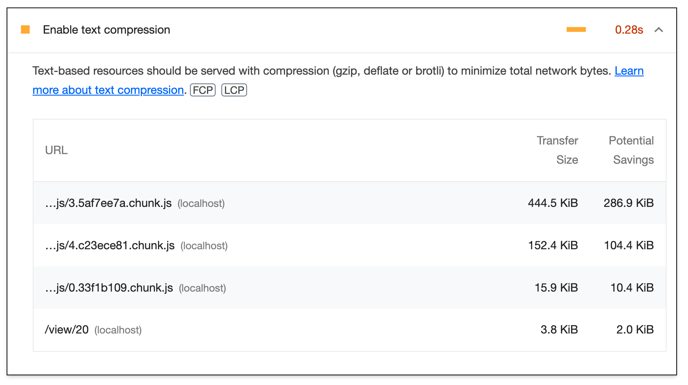Click the 104.4 KiB potential savings cell

click(x=629, y=246)
